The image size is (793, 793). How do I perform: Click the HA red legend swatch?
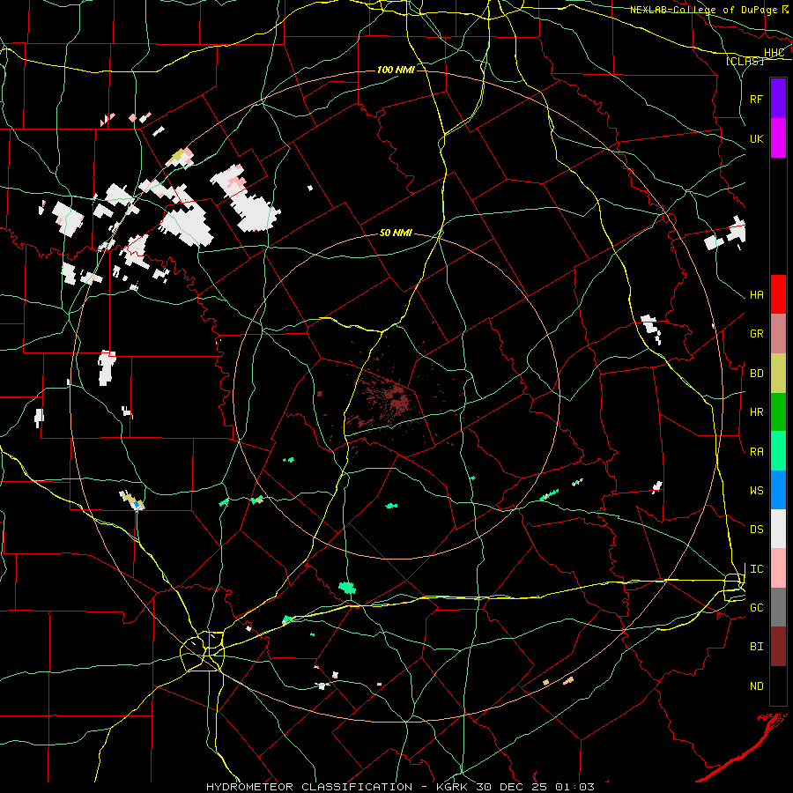point(778,294)
